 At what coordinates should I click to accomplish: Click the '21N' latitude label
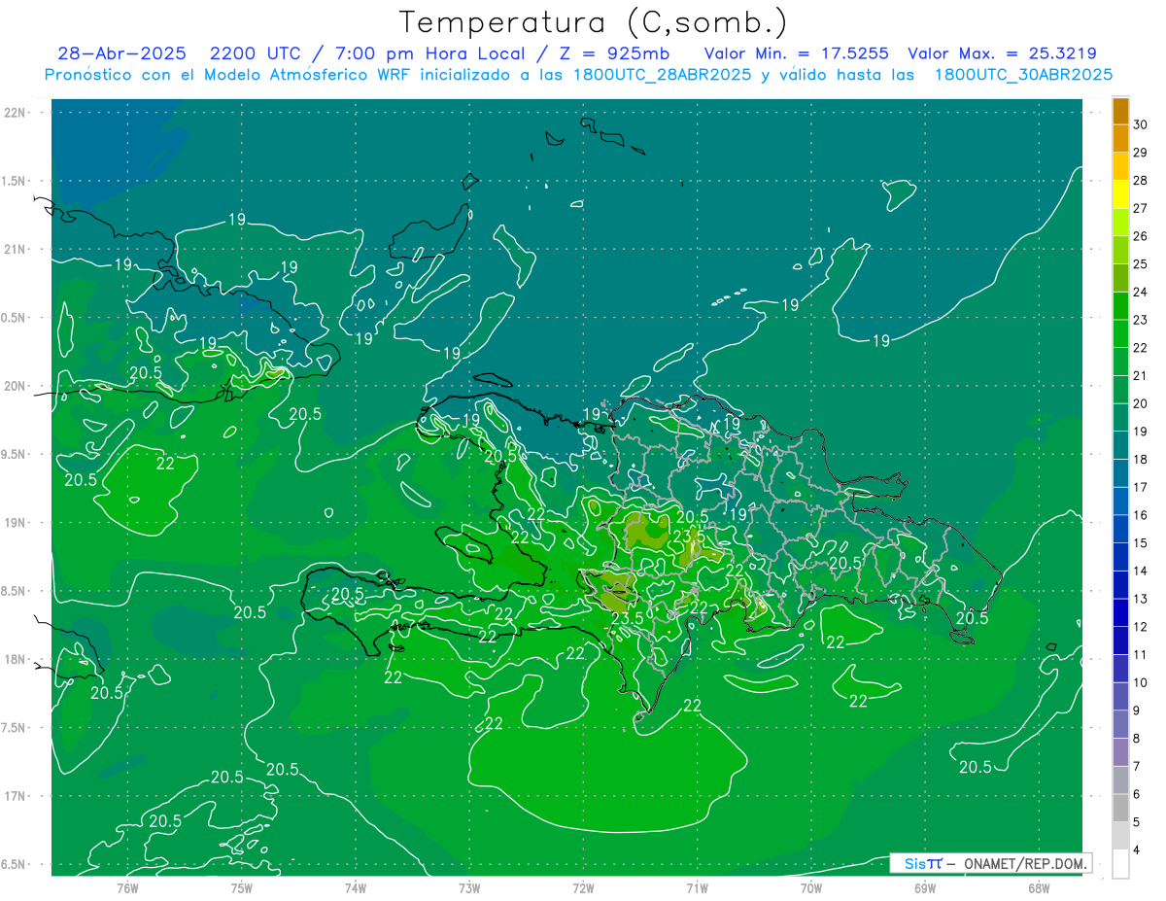coord(16,249)
